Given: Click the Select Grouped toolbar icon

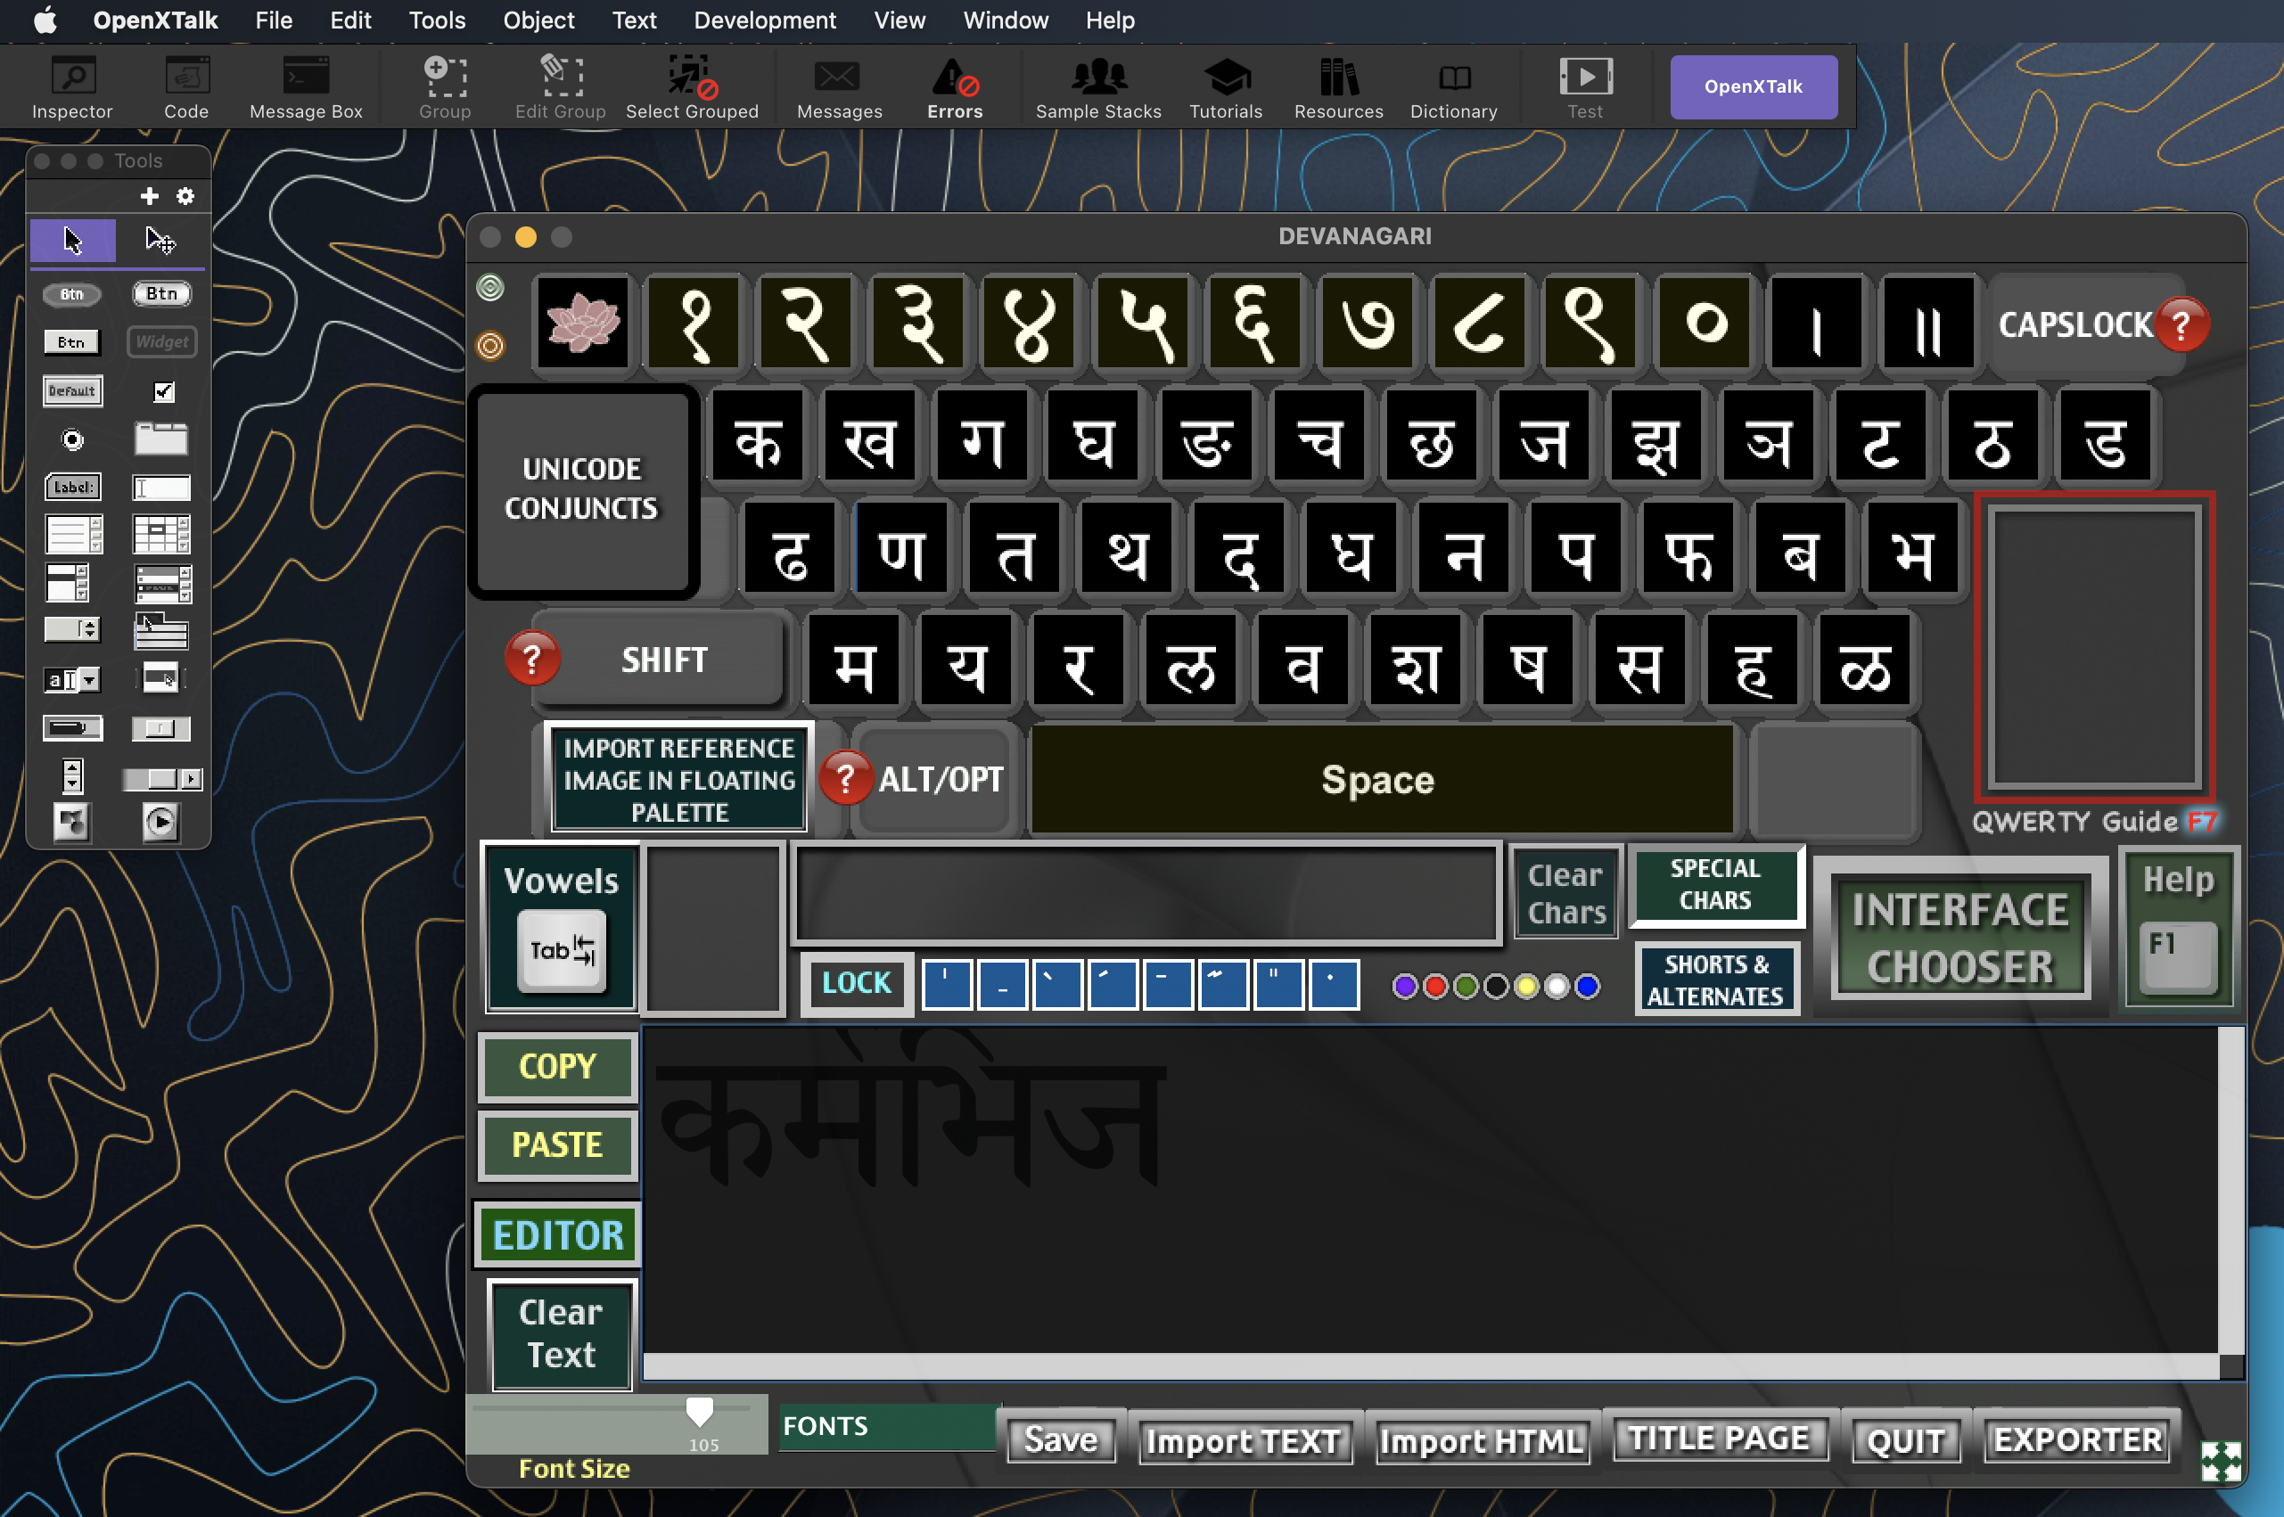Looking at the screenshot, I should (x=692, y=87).
